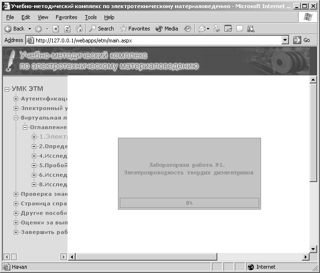
Task: Go to the Home page icon
Action: [79, 29]
